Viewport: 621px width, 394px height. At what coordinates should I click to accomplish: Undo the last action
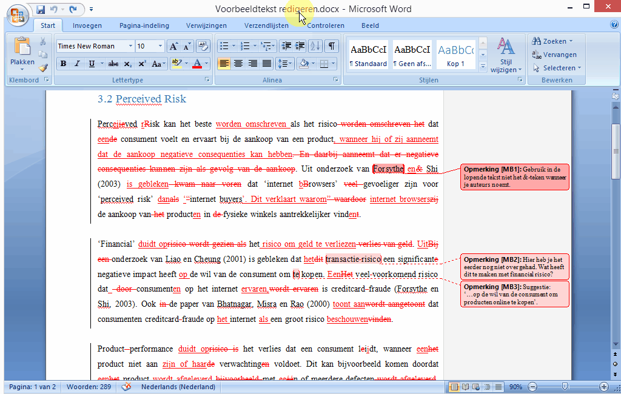click(54, 9)
